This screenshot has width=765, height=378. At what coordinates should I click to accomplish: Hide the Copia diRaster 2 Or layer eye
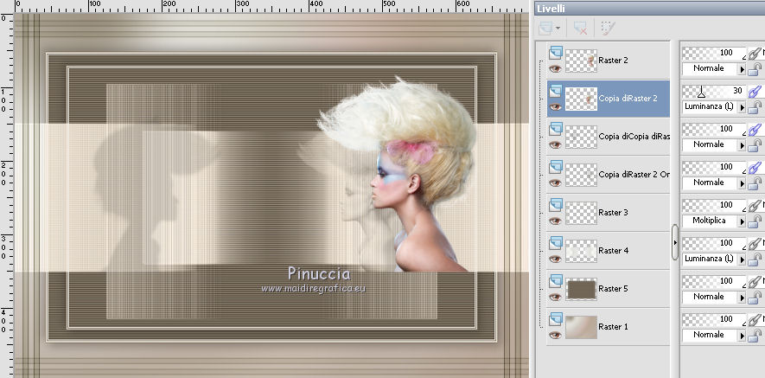[555, 183]
